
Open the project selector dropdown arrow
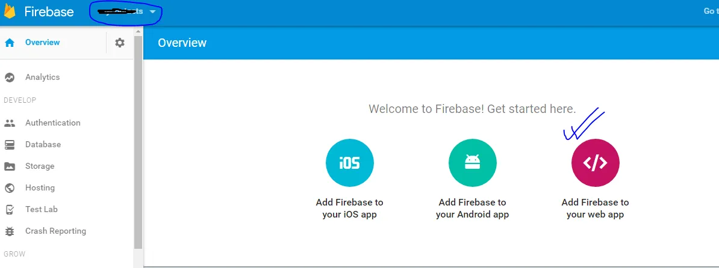[153, 12]
